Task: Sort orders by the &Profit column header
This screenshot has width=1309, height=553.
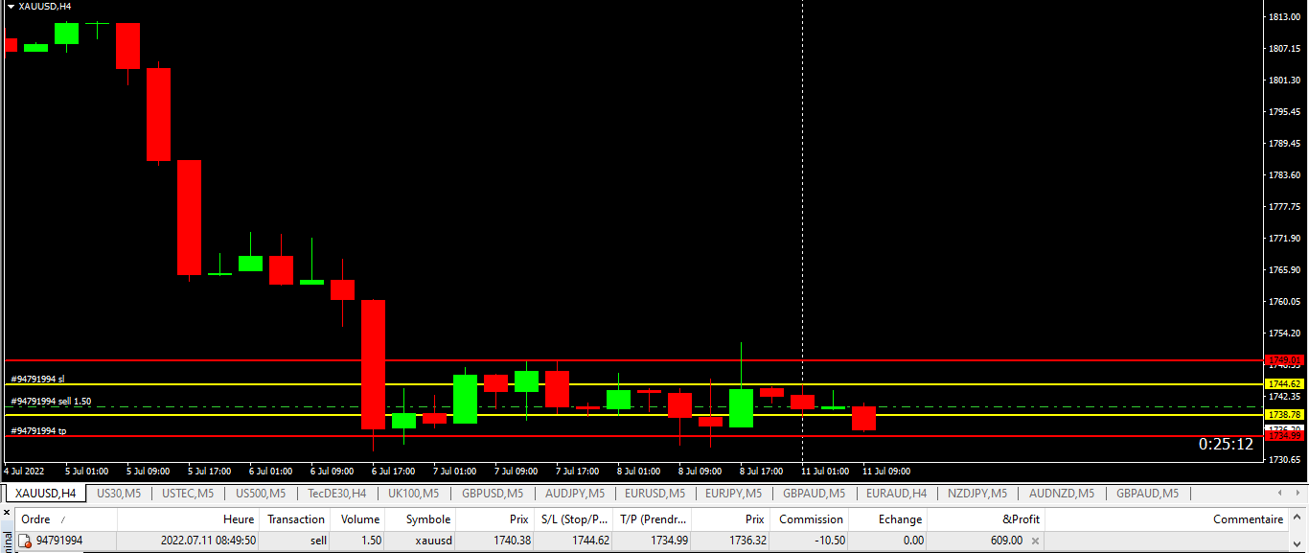Action: pyautogui.click(x=1020, y=519)
